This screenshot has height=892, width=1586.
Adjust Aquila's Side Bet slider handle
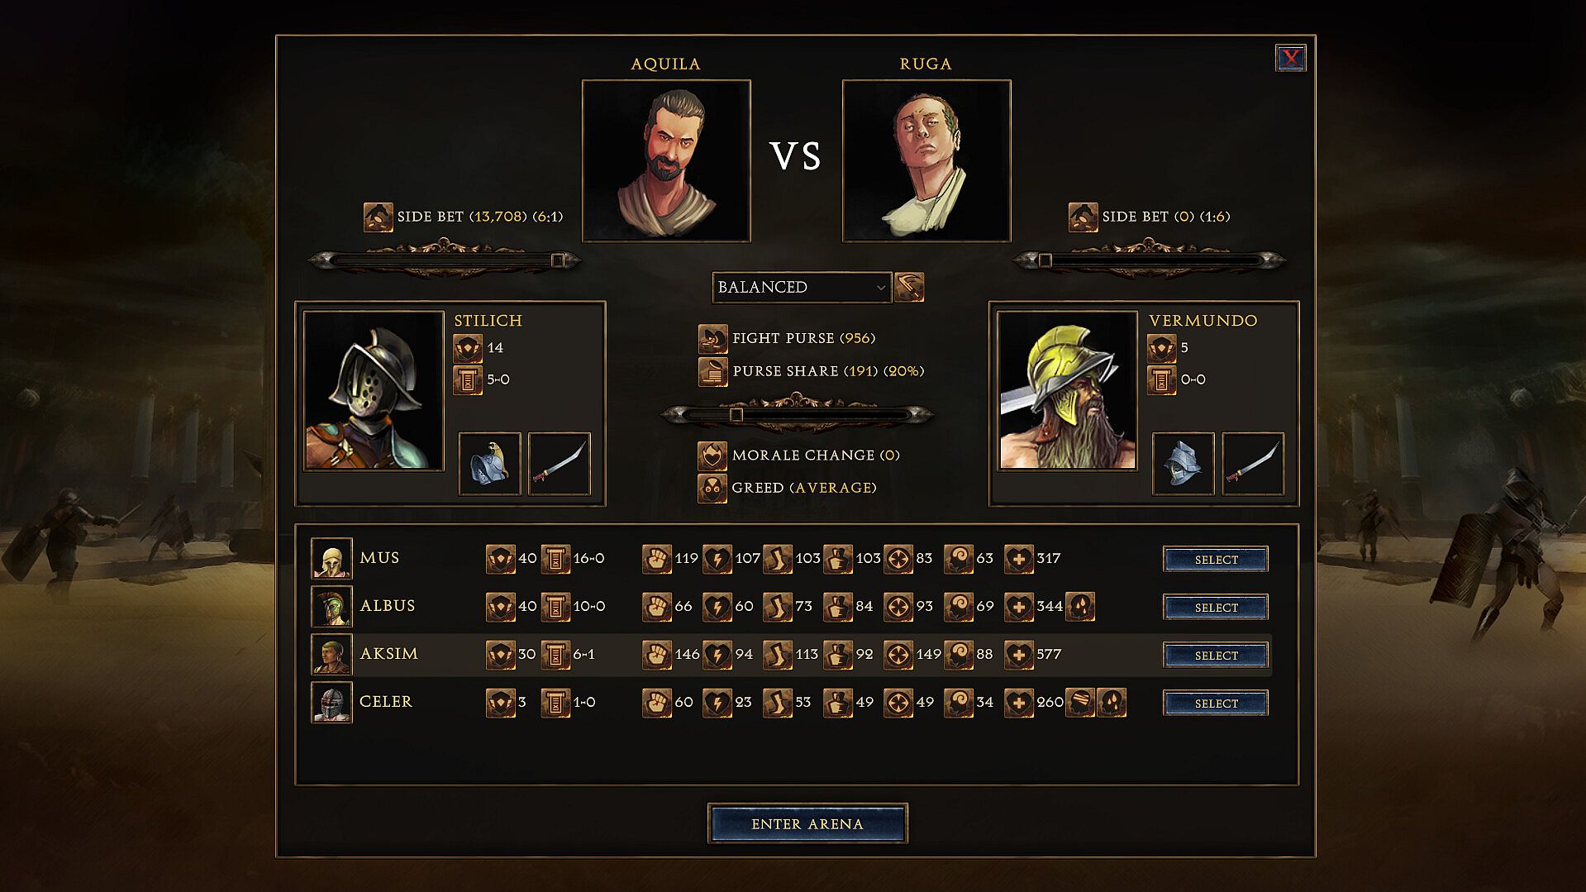click(x=558, y=260)
